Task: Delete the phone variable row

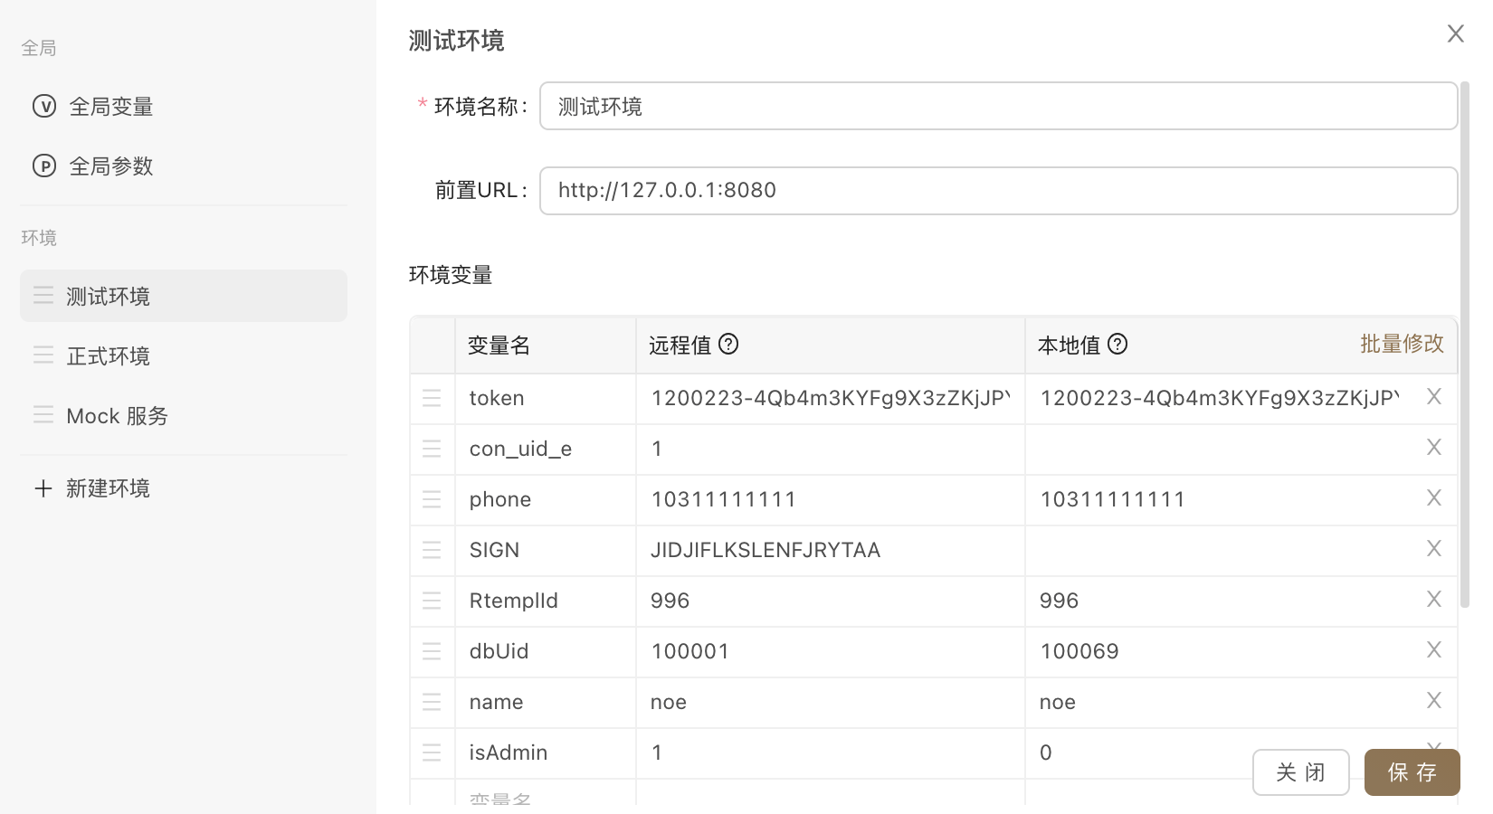Action: [x=1434, y=497]
